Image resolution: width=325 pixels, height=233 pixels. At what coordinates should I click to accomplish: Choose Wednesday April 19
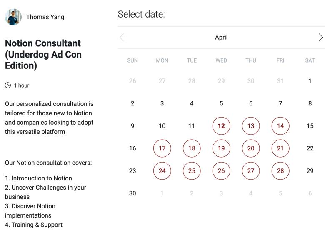pyautogui.click(x=221, y=148)
